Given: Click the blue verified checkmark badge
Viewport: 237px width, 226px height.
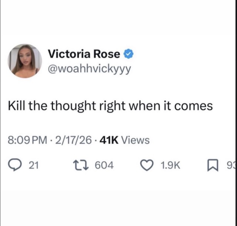Looking at the screenshot, I should pos(128,54).
